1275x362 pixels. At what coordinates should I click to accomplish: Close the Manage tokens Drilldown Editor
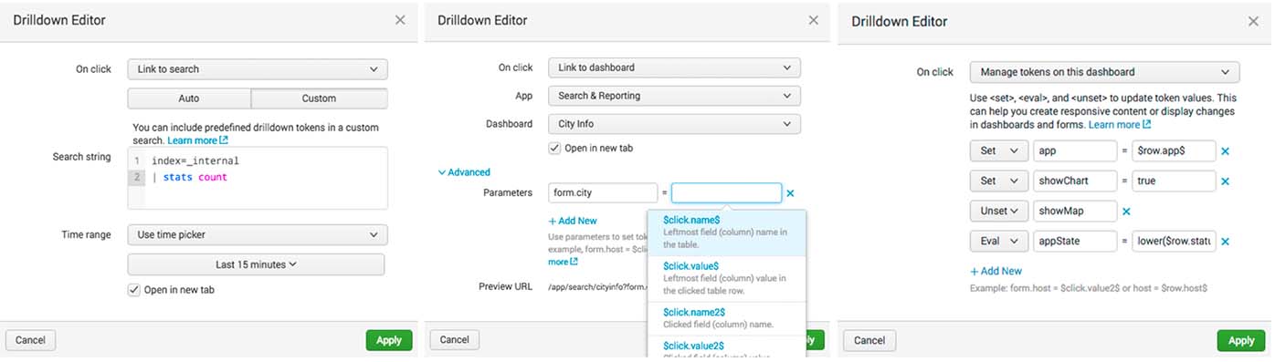1253,21
